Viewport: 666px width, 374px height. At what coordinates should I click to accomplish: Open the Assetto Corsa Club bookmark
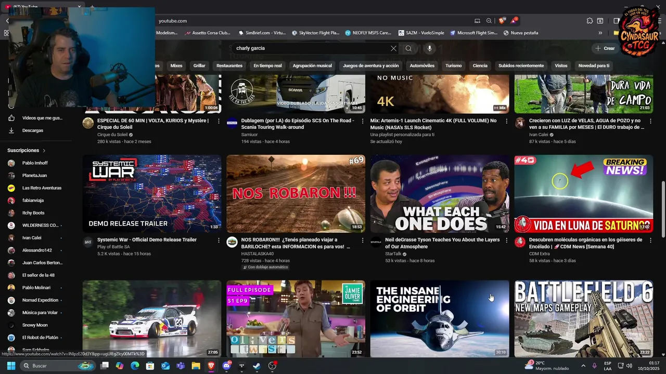point(208,33)
